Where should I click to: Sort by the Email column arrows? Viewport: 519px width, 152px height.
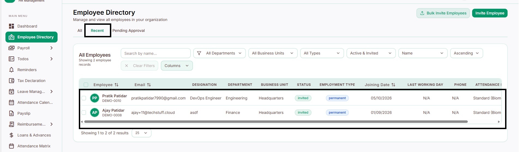[x=149, y=85]
